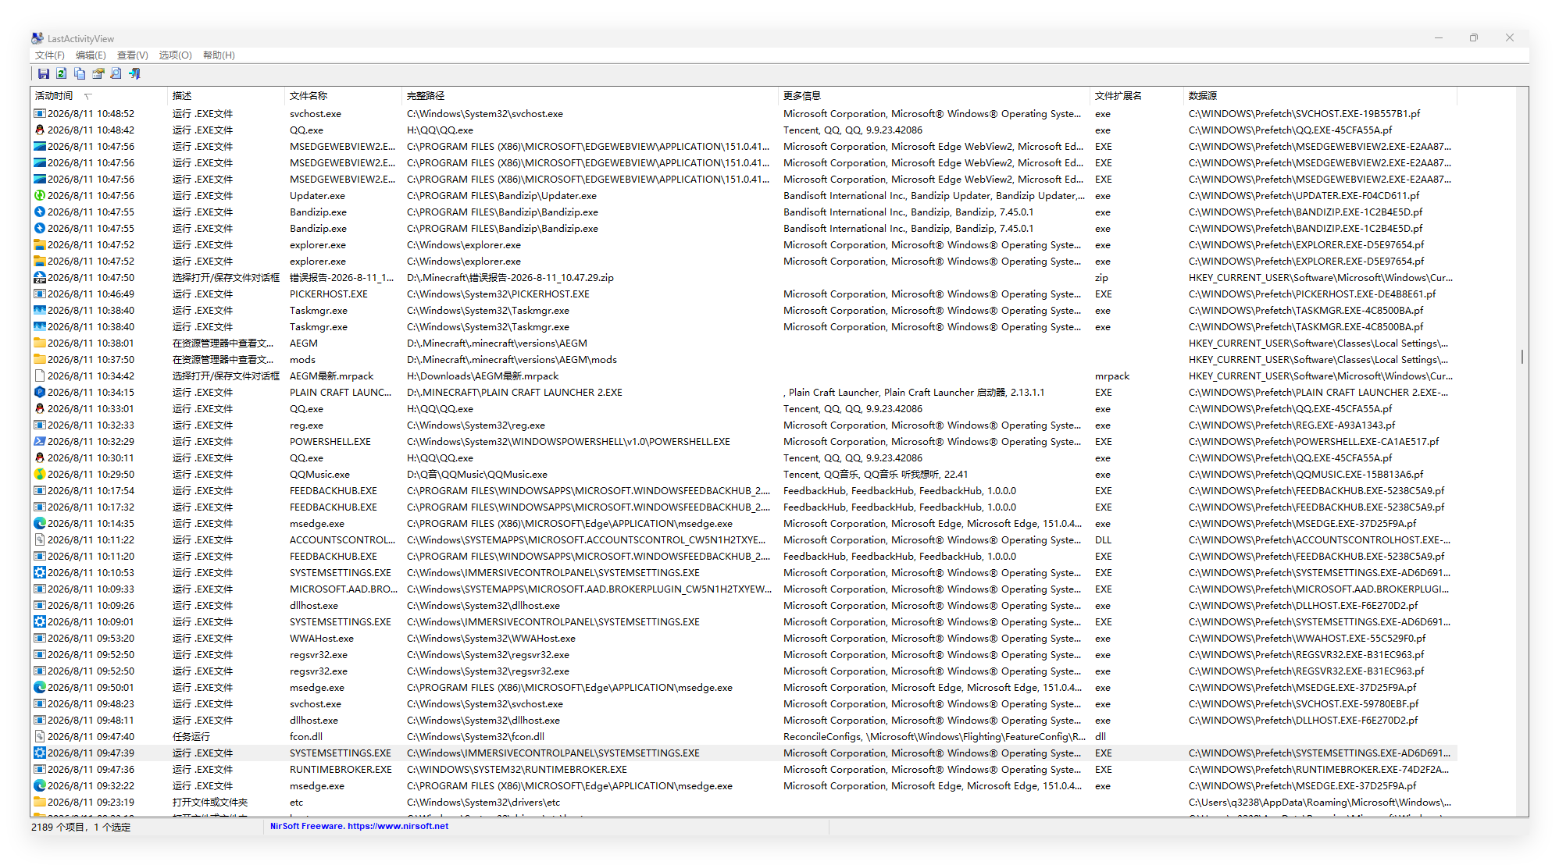This screenshot has width=1559, height=865.
Task: Open the 帮助(H) menu
Action: pos(219,55)
